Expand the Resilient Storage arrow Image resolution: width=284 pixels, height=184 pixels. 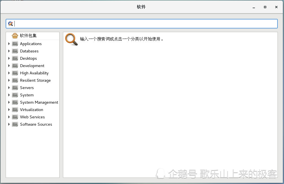click(9, 80)
